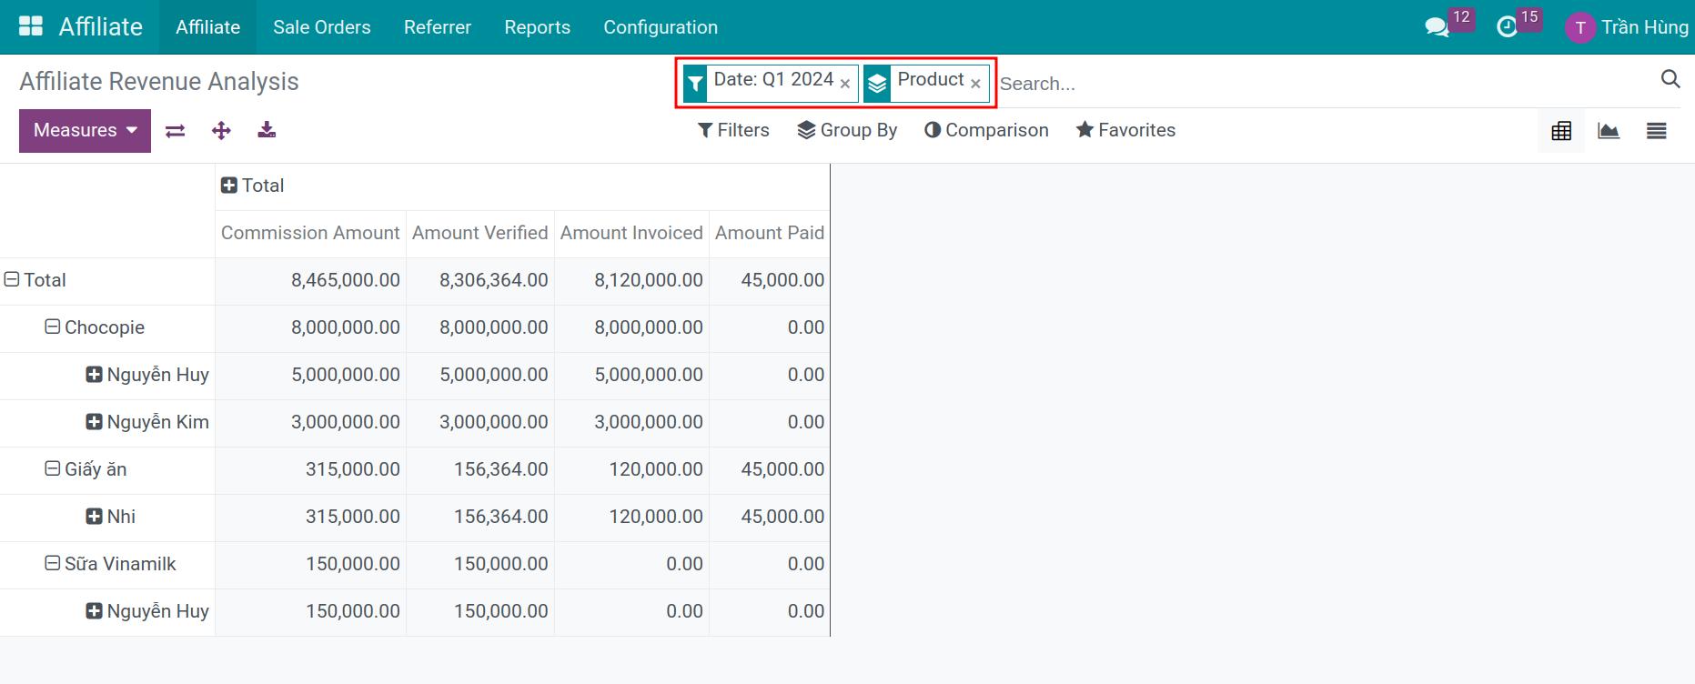
Task: Open the activities clock icon with badge 15
Action: tap(1508, 27)
